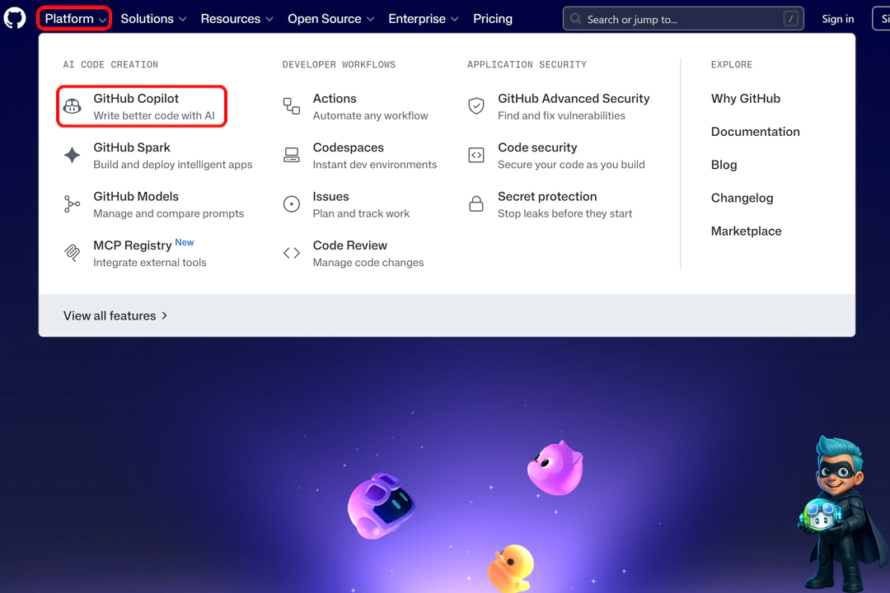Click the GitHub Spark sparkle icon
This screenshot has width=890, height=593.
tap(71, 155)
